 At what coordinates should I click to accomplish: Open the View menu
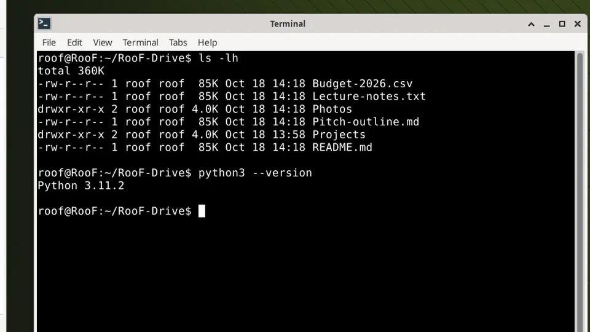click(103, 42)
